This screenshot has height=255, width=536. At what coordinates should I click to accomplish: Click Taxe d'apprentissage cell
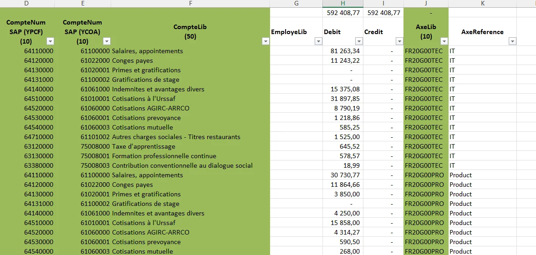[190, 146]
